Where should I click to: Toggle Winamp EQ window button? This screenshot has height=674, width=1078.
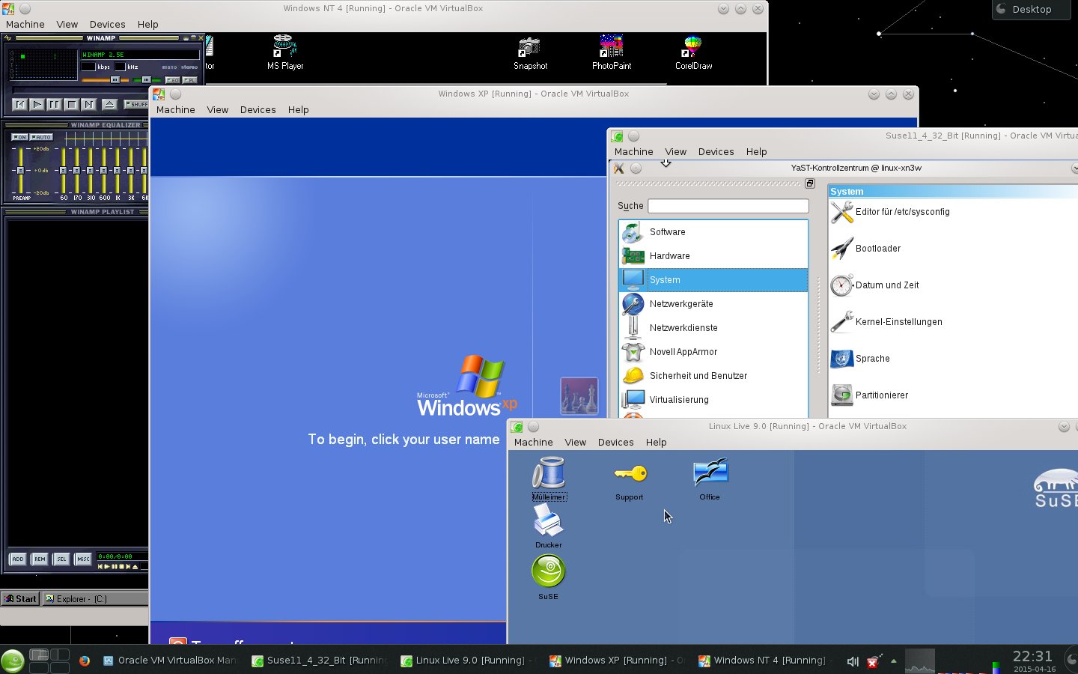[x=172, y=79]
